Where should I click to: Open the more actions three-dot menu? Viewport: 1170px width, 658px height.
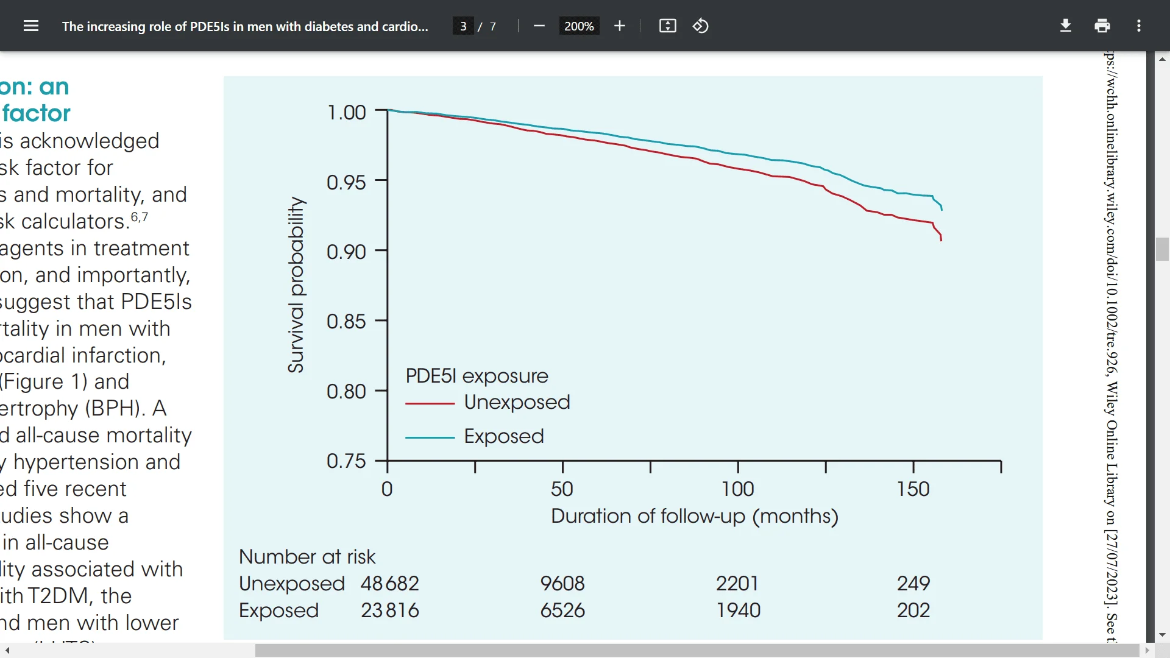1139,26
